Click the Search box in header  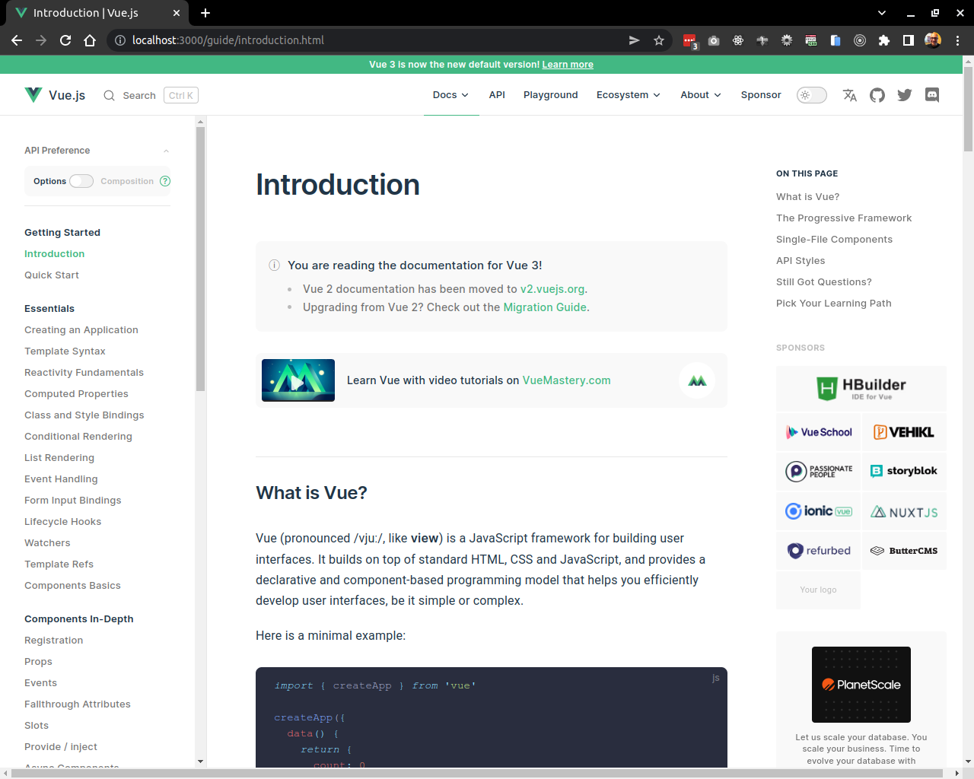coord(151,95)
